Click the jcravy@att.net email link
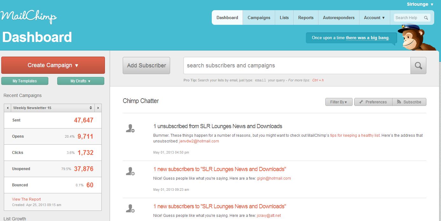The image size is (441, 221). (269, 216)
